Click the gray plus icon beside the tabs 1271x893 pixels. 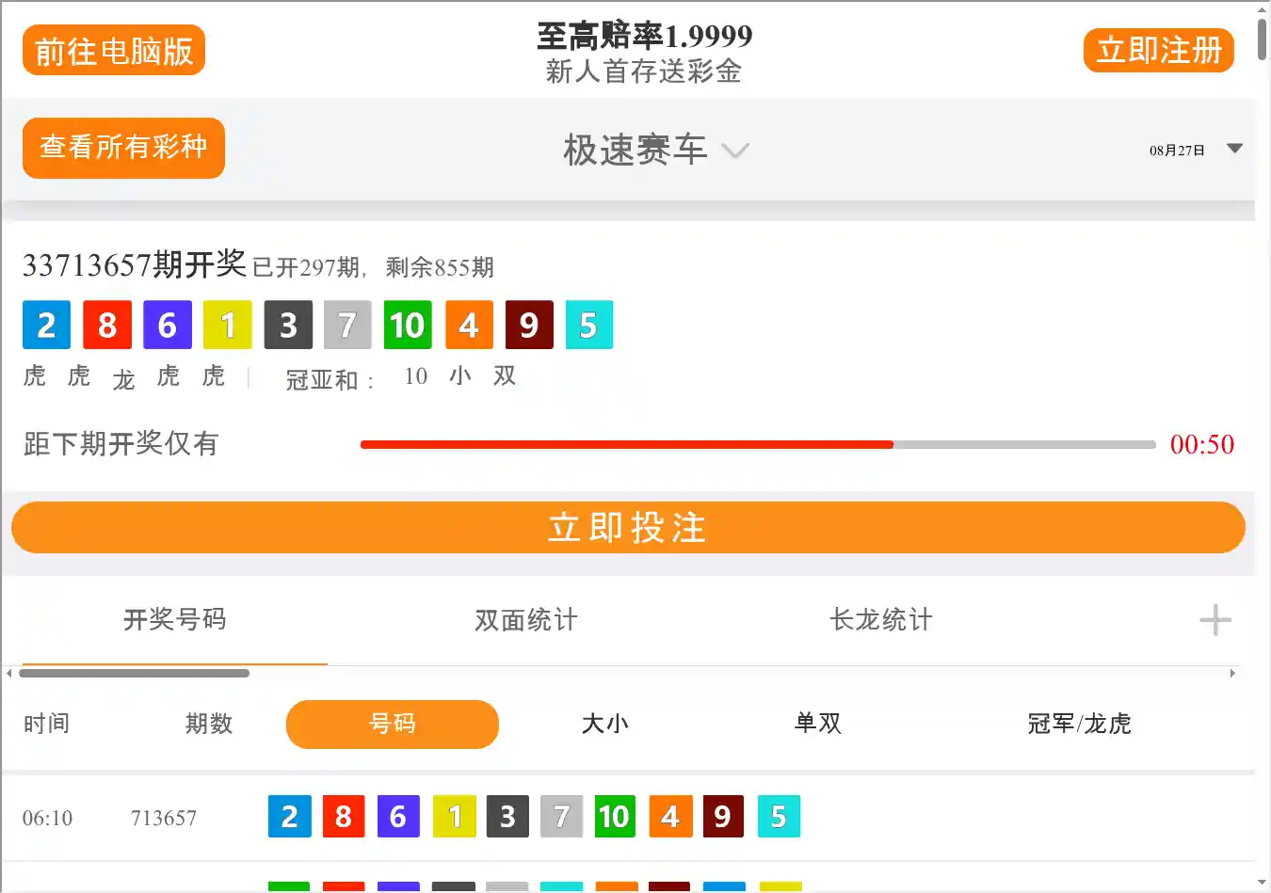(x=1215, y=620)
